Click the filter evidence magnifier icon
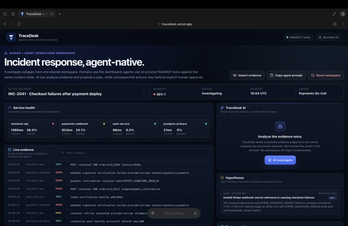Image resolution: width=348 pixels, height=226 pixels. pos(63,153)
